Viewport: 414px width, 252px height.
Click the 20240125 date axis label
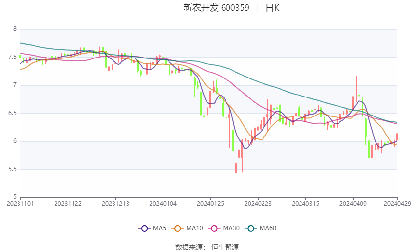(210, 204)
